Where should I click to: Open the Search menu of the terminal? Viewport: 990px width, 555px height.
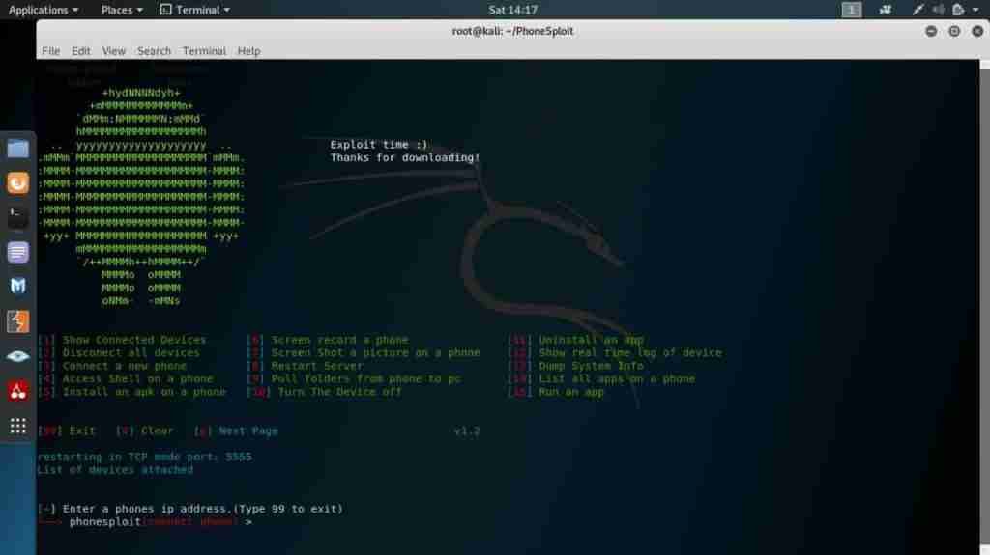tap(154, 51)
